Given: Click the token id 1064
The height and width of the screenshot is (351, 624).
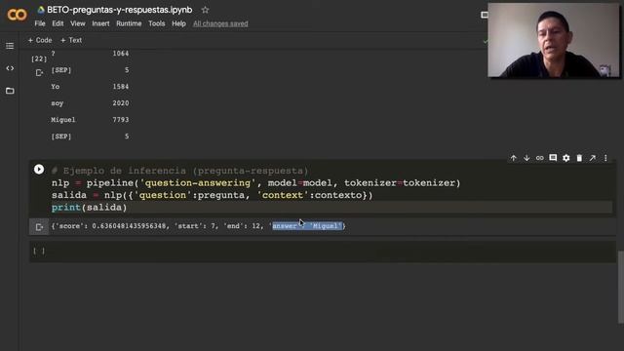Looking at the screenshot, I should [x=121, y=54].
